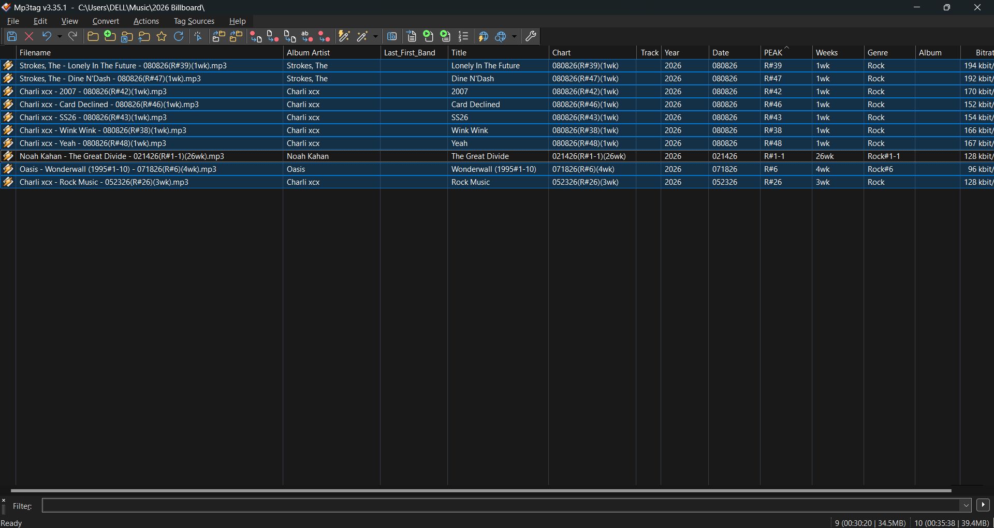Screen dimensions: 994x528
Task: Open the View menu
Action: 70,21
